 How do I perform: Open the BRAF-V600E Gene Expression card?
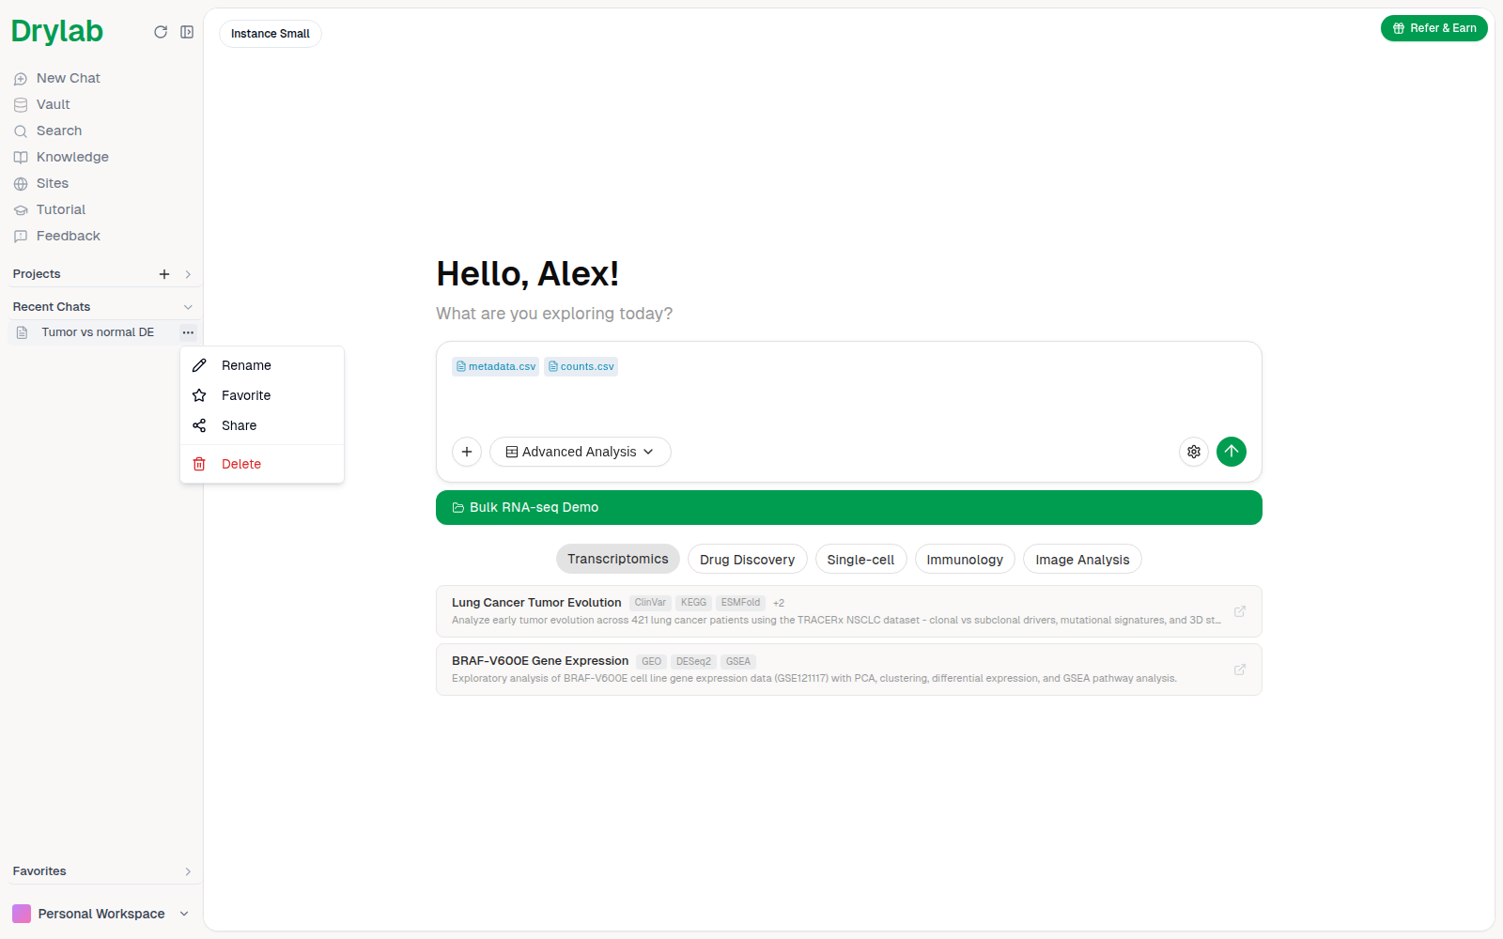click(849, 670)
